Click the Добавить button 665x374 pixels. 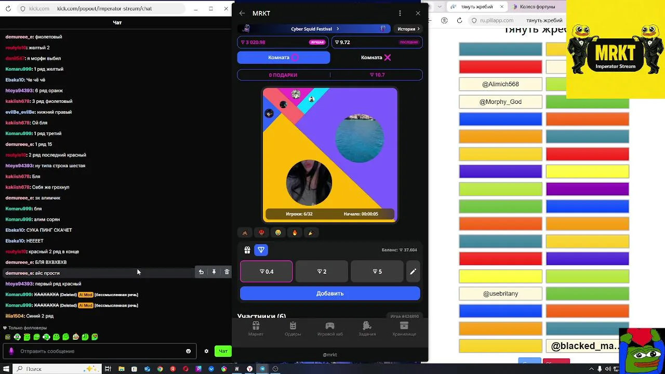pos(330,293)
